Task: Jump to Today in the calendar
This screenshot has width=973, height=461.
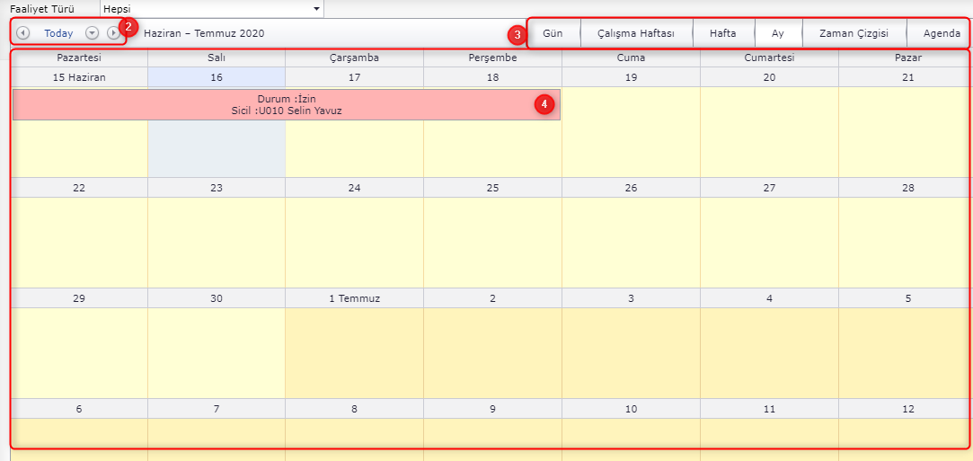Action: [58, 33]
